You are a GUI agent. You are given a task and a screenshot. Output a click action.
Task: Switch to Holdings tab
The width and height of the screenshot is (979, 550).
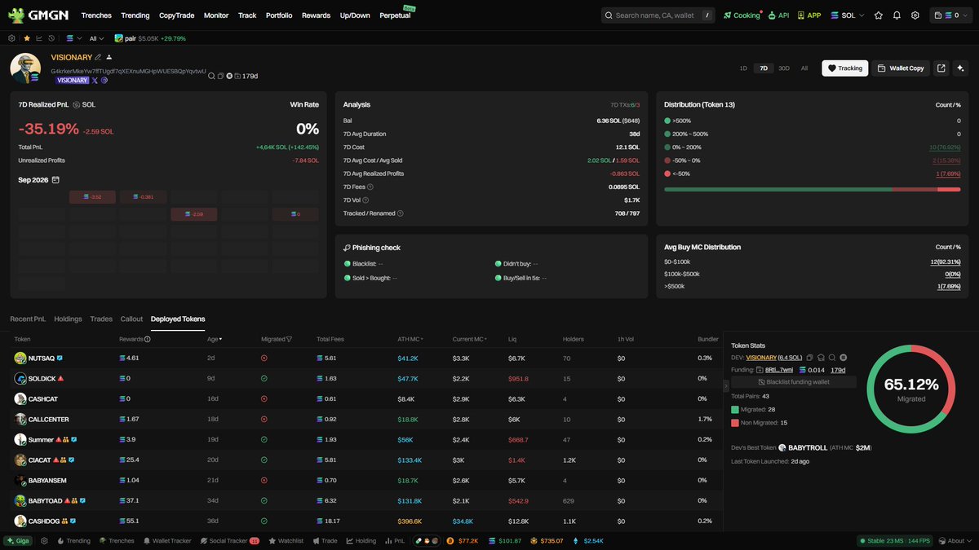pyautogui.click(x=69, y=319)
